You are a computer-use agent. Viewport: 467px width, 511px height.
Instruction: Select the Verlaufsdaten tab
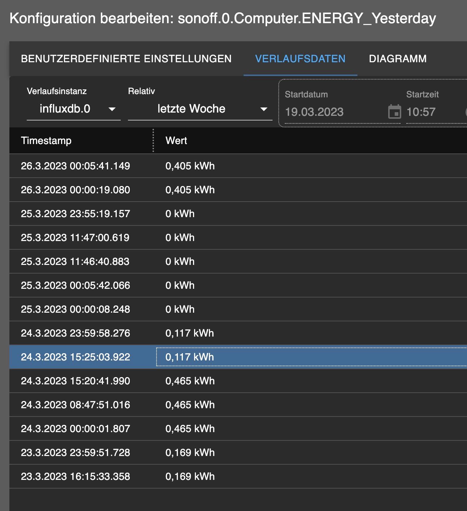[x=300, y=59]
